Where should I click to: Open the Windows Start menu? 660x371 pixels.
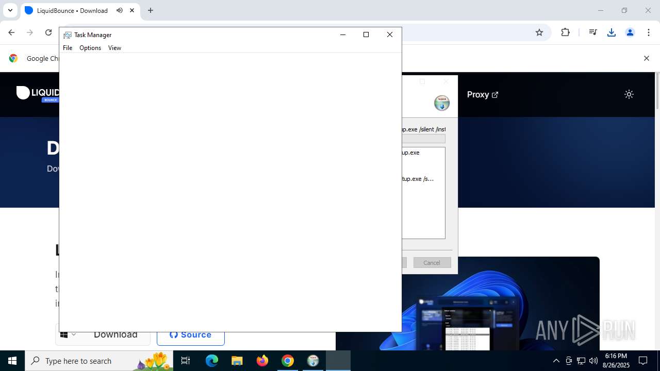point(12,361)
